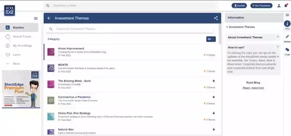Click the Search For Investment Themes field
Viewport: 291px width, 136px height.
click(x=130, y=29)
